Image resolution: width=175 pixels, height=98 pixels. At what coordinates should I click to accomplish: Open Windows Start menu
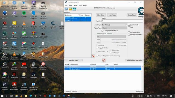point(2,96)
